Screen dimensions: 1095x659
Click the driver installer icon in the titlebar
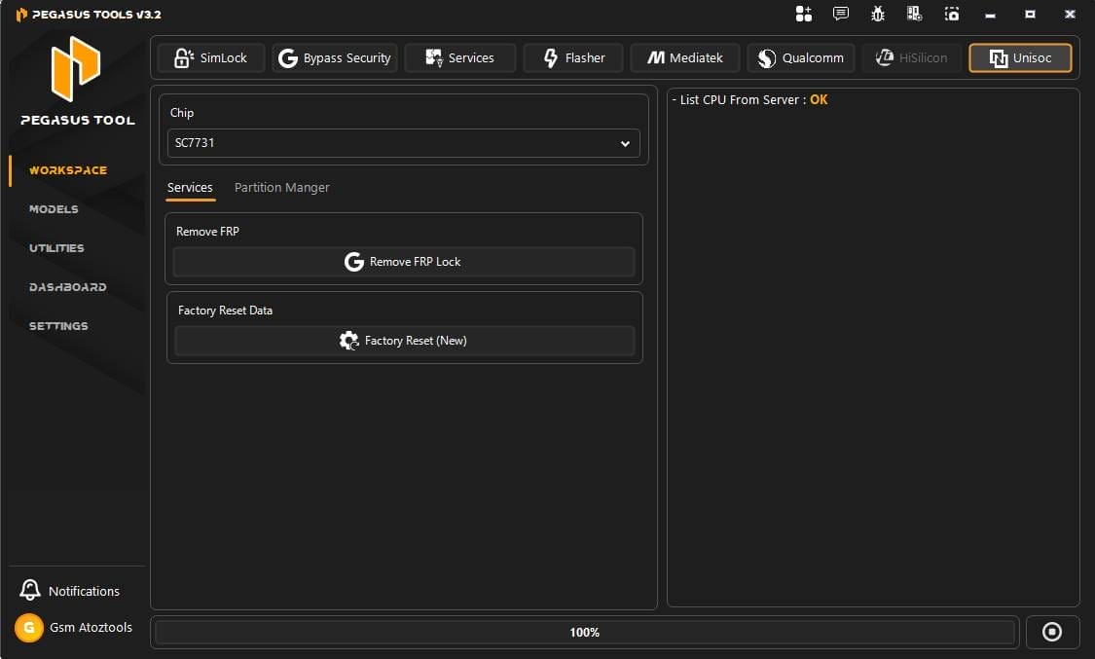914,14
